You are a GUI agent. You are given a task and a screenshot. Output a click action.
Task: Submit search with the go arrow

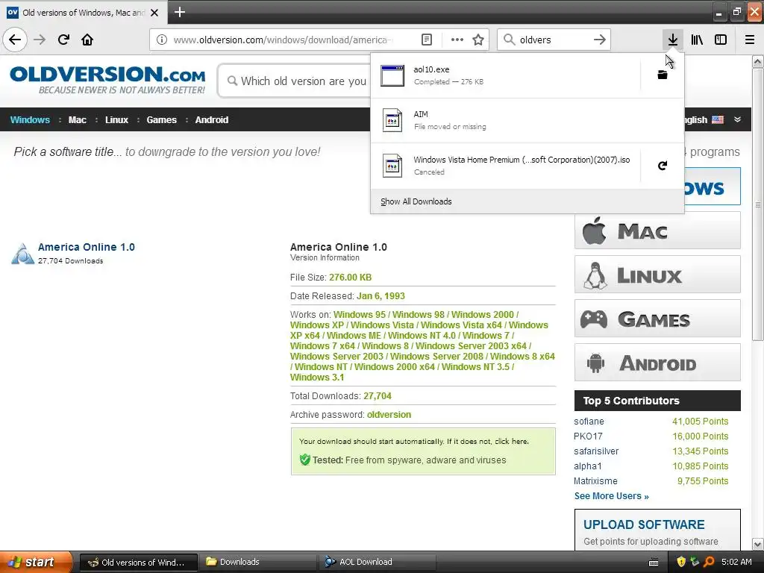pos(599,40)
